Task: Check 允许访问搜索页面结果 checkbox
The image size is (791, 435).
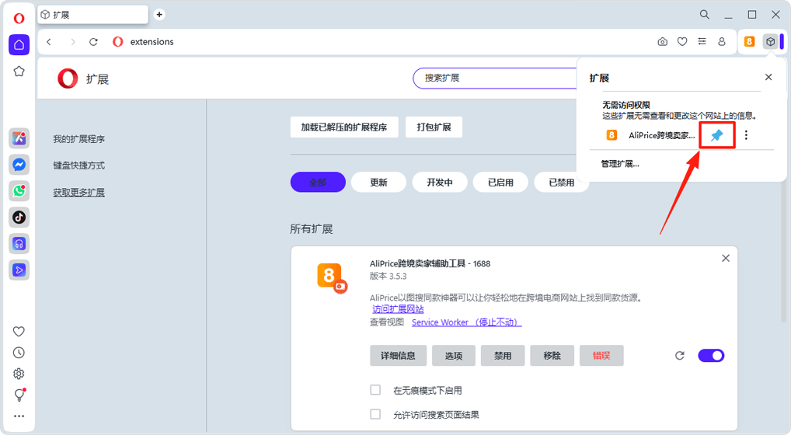Action: [375, 414]
